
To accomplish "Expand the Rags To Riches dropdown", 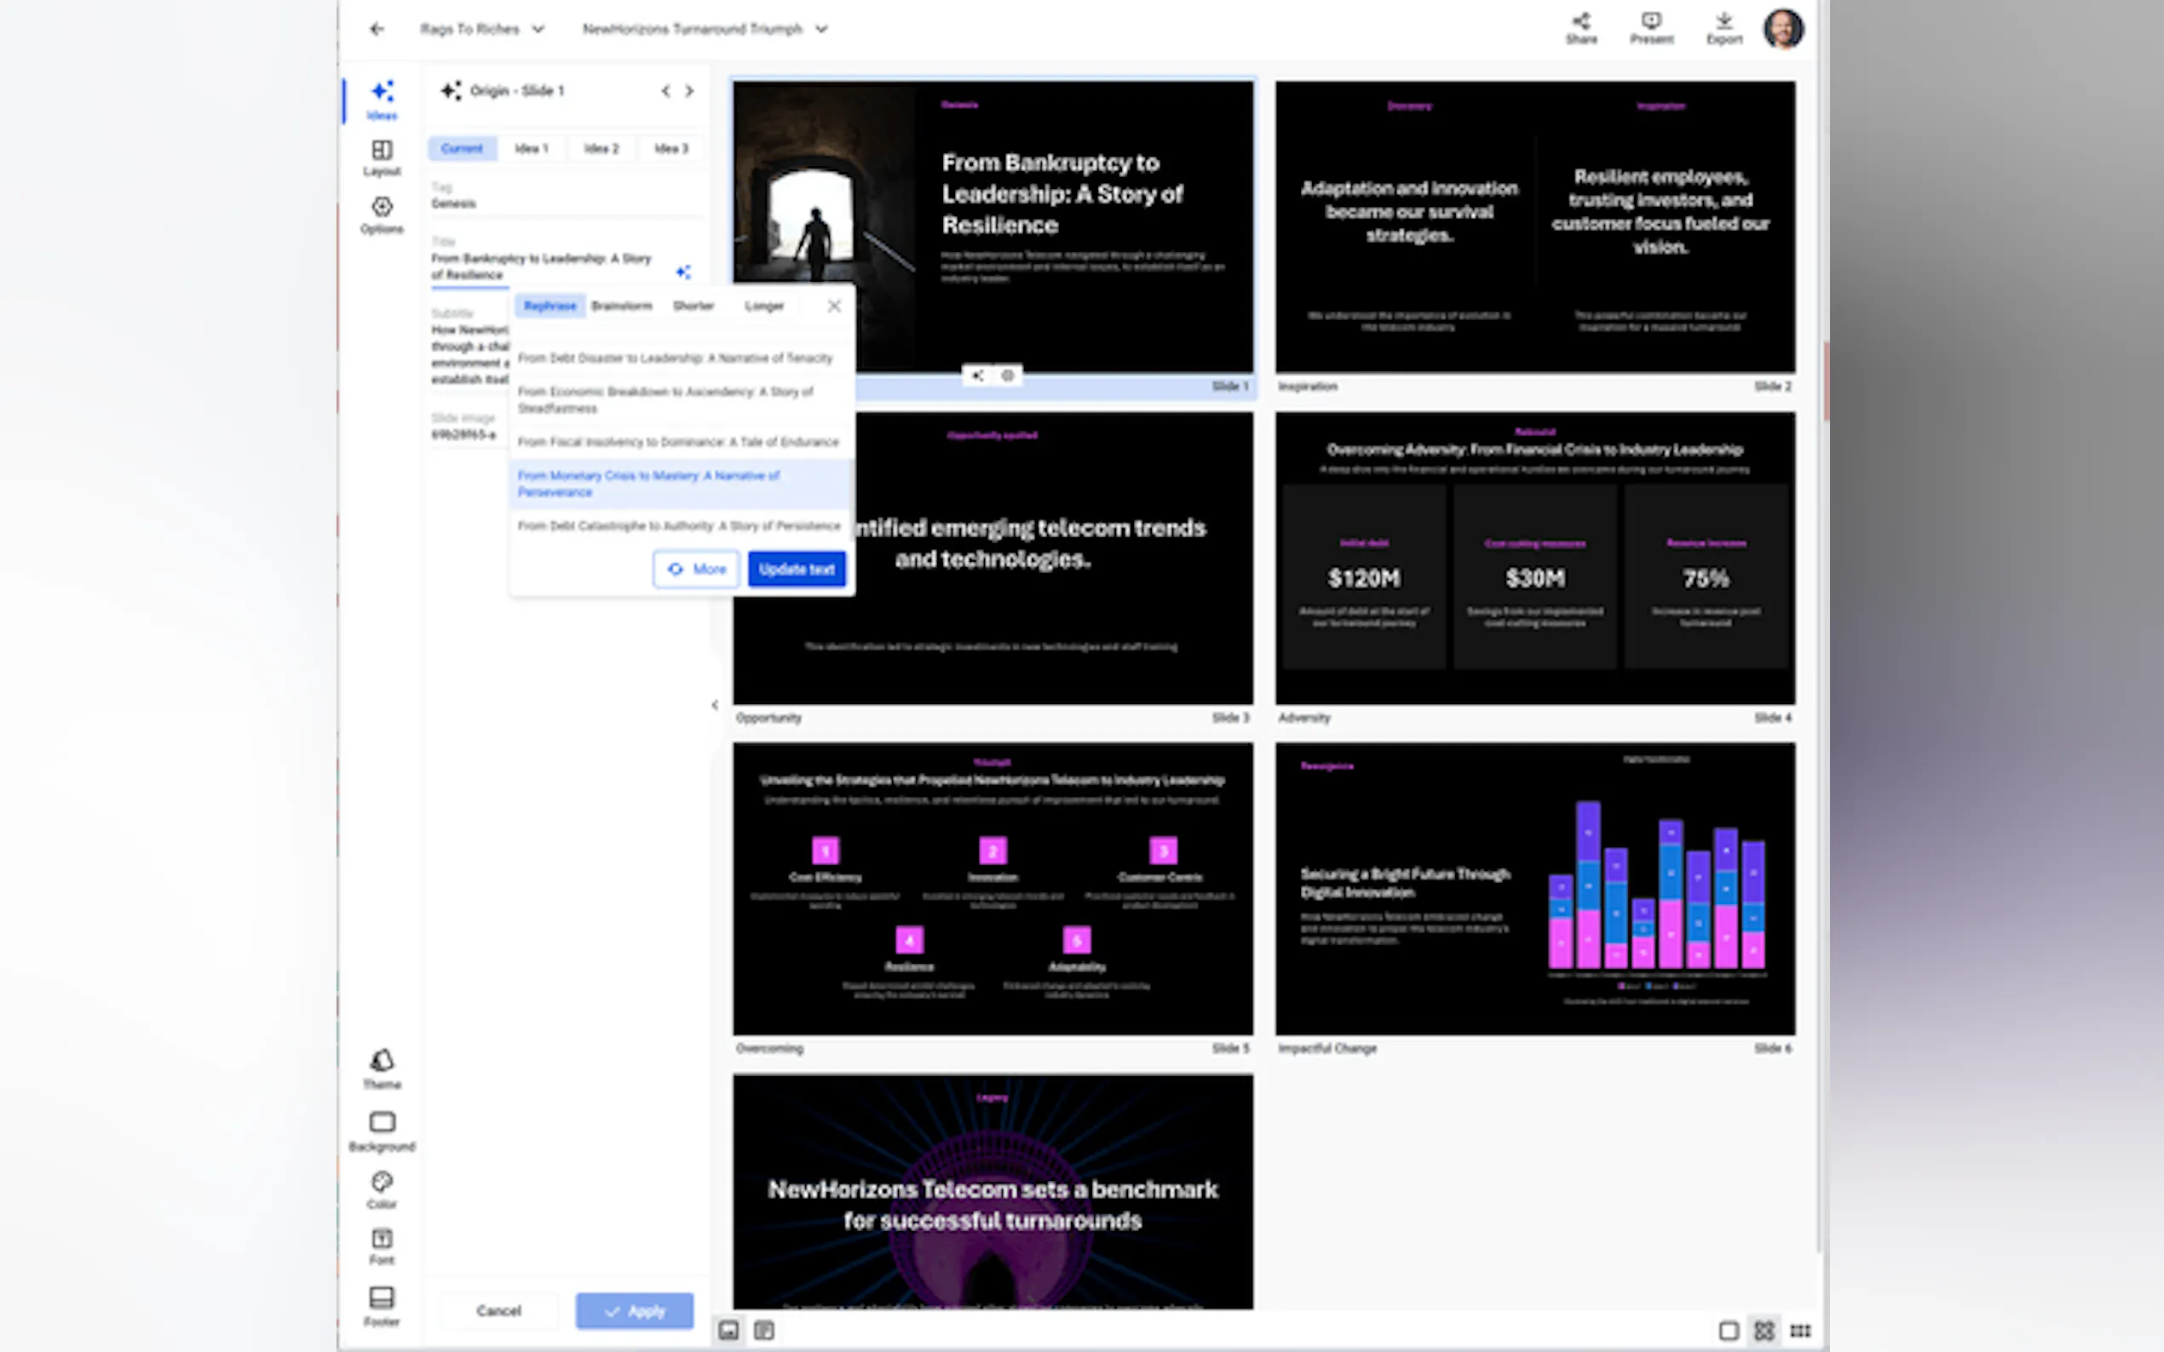I will [538, 30].
